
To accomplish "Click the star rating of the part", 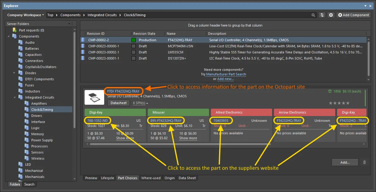I will pyautogui.click(x=339, y=103).
